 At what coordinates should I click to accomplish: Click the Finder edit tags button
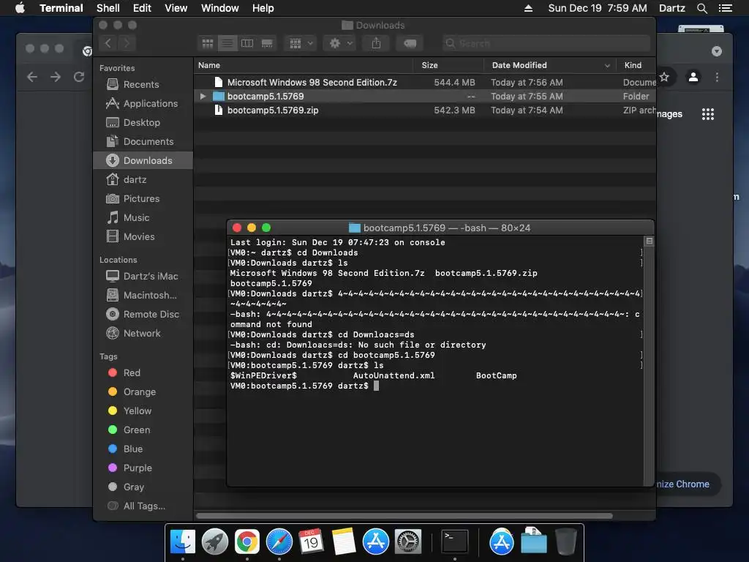point(410,43)
